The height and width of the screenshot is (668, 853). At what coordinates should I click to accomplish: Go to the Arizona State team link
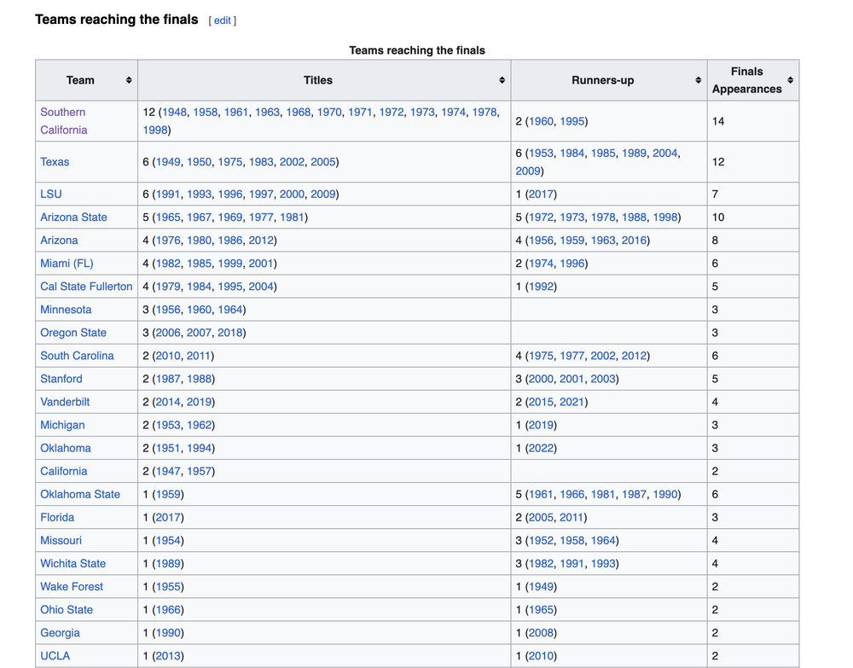73,218
